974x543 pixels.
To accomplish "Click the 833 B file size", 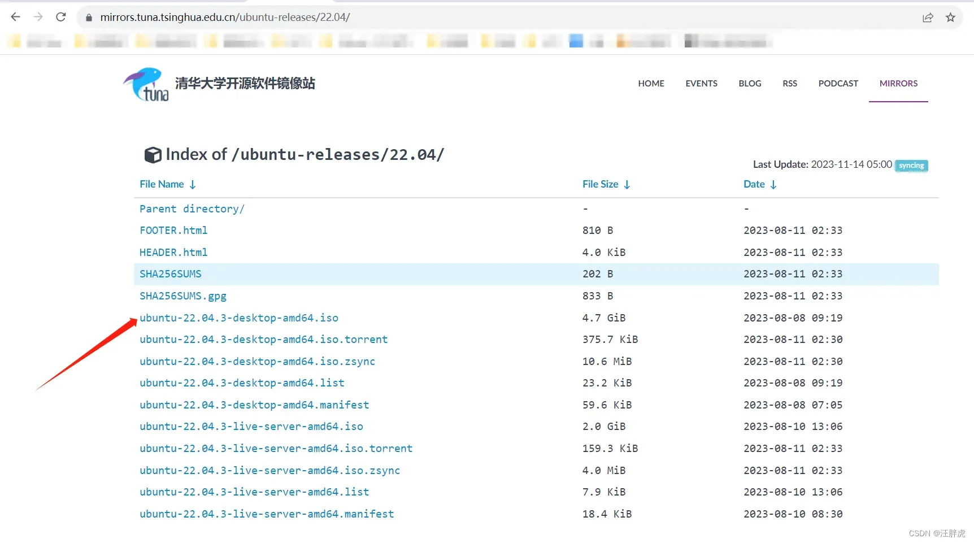I will click(598, 296).
